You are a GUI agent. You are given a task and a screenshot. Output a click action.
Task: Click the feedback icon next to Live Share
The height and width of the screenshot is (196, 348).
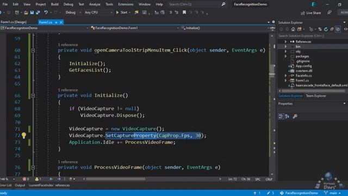point(330,13)
